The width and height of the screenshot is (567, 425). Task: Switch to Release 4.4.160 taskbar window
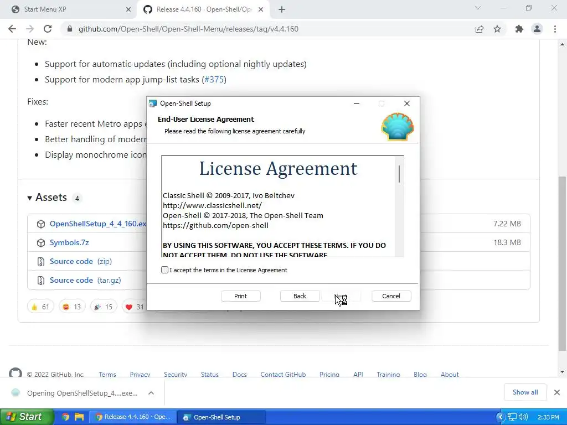[132, 417]
